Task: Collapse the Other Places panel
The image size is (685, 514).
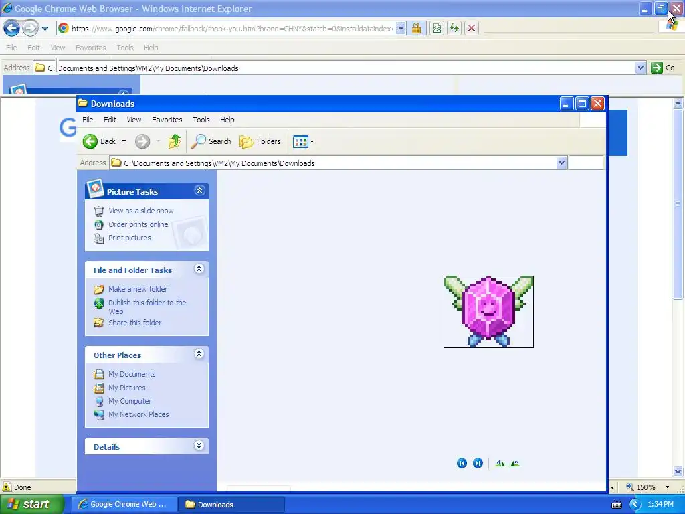Action: coord(199,354)
